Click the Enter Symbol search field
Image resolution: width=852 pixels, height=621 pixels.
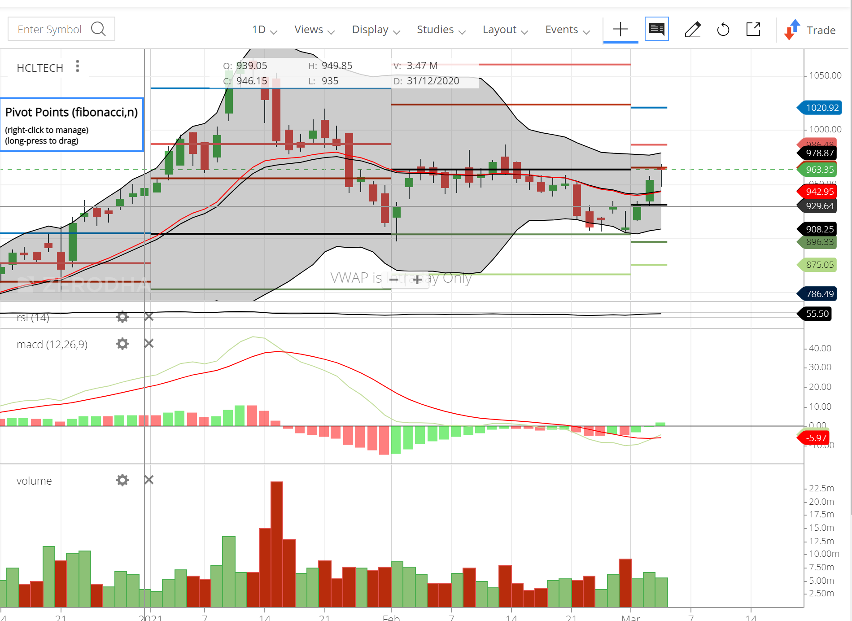61,29
